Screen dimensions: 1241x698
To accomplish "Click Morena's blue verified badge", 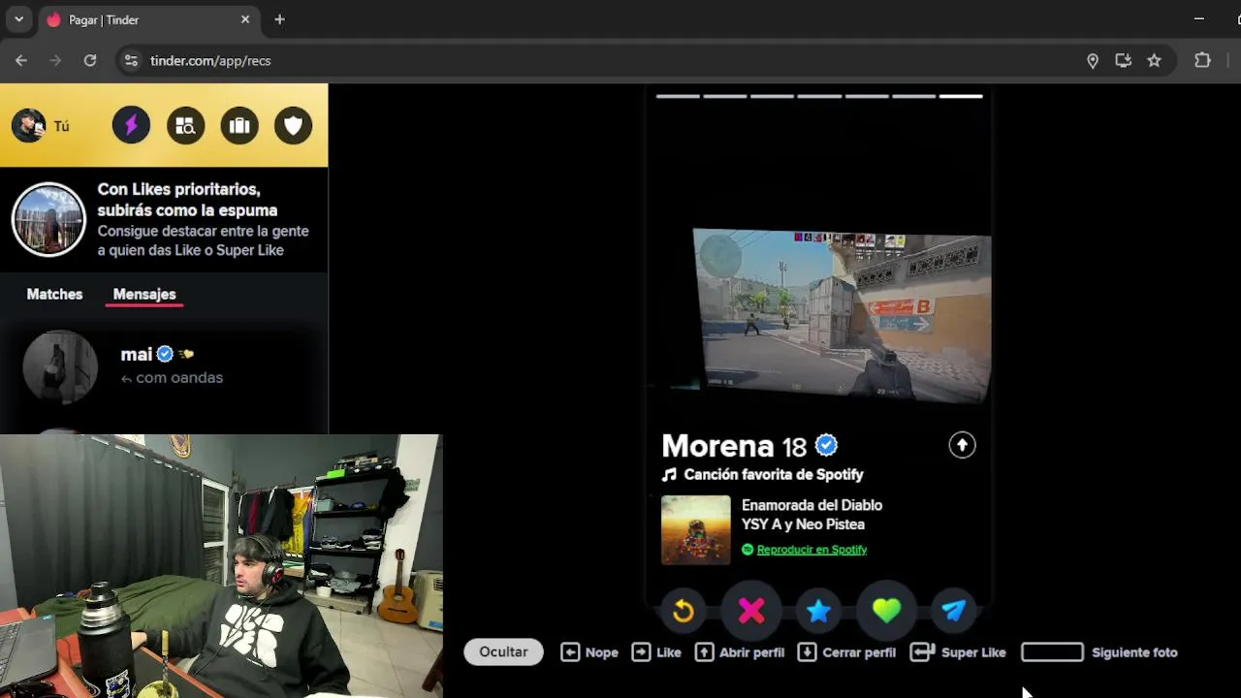I will [x=826, y=445].
